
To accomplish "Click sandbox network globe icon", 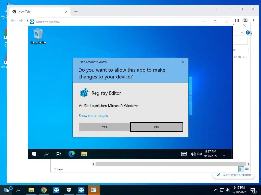I will [x=193, y=154].
